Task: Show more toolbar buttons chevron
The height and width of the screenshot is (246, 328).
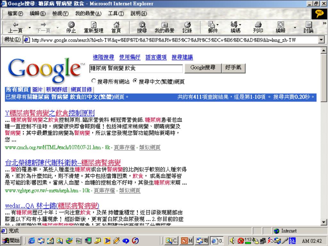Action: (x=324, y=23)
